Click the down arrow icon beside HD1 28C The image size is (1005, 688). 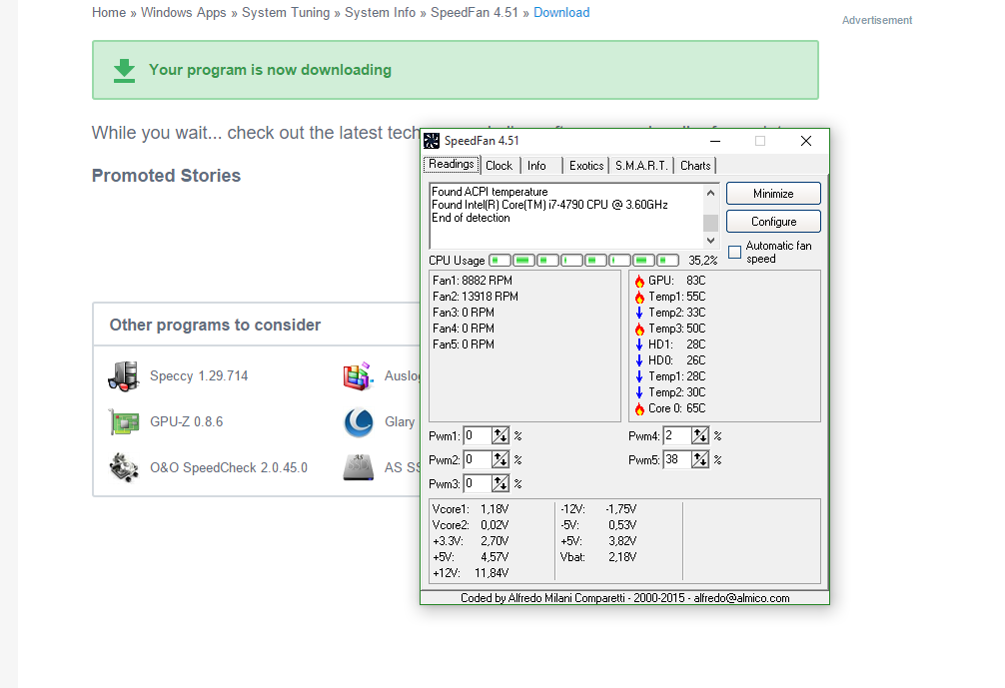(x=639, y=344)
